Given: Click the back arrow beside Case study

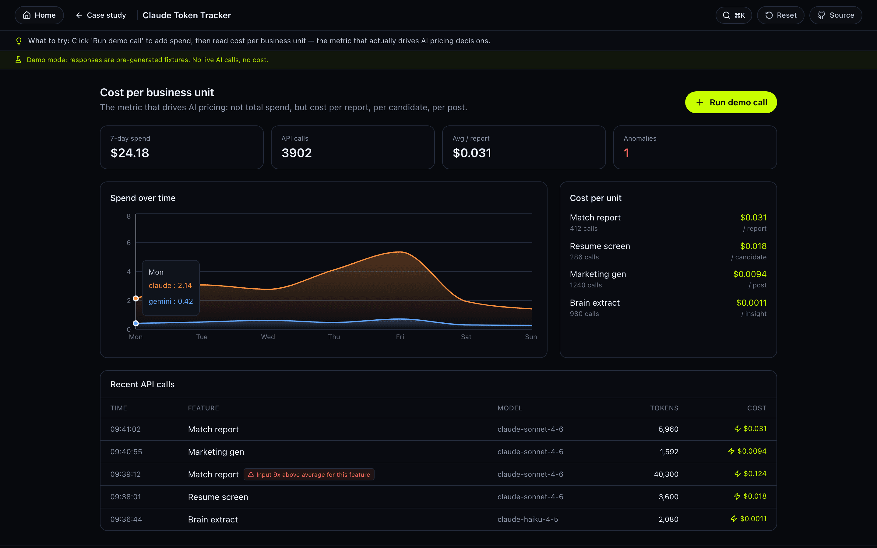Looking at the screenshot, I should tap(79, 15).
